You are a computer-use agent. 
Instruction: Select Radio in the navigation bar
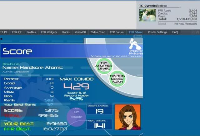(x=66, y=32)
